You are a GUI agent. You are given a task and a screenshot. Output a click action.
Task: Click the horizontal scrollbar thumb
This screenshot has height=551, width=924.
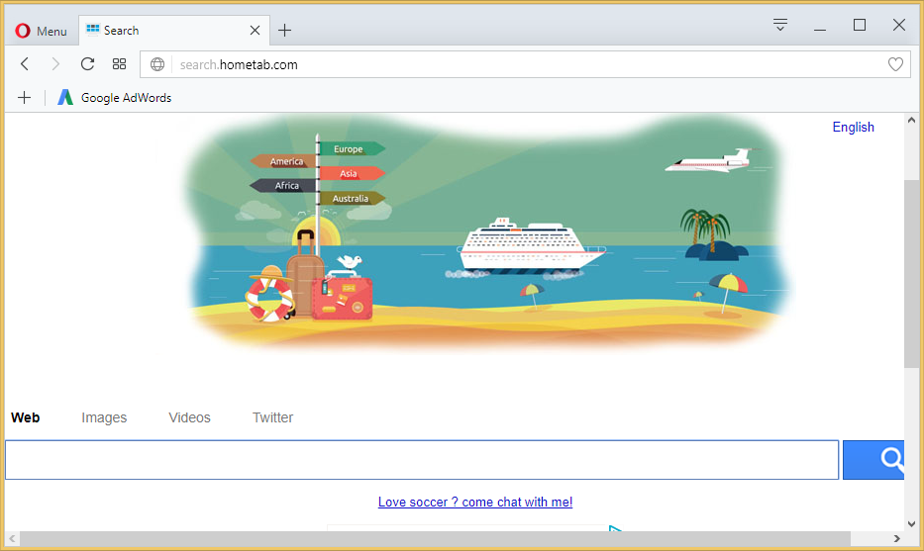tap(435, 538)
